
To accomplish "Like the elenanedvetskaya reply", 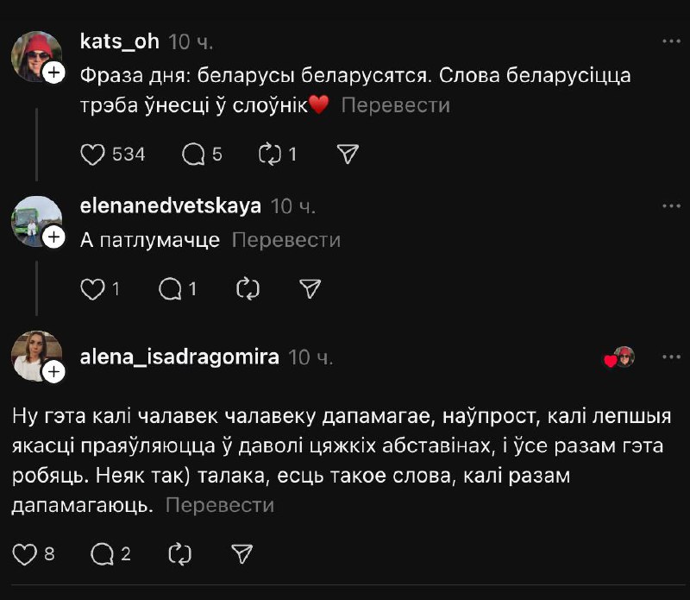I will (91, 289).
